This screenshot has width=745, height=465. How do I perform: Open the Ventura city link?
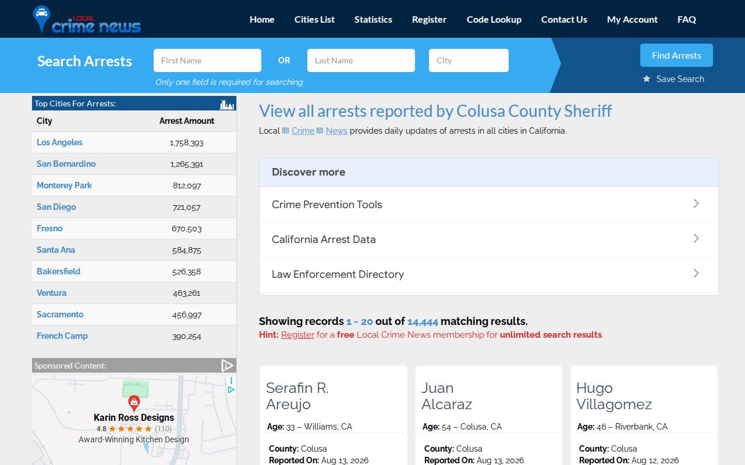(51, 293)
